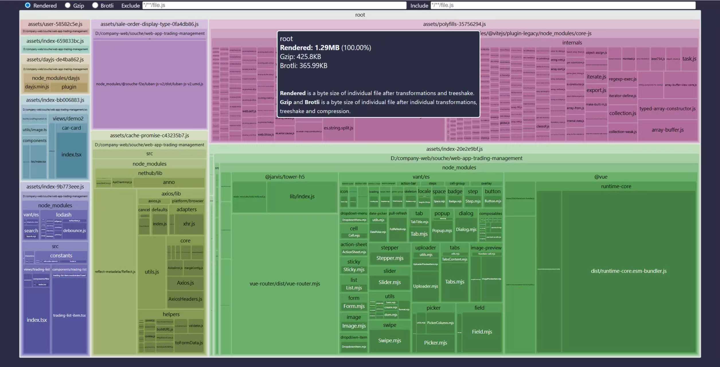Screen dimensions: 720x367
Task: Open the assets/index-20e2e9bf.js group header
Action: pyautogui.click(x=454, y=149)
